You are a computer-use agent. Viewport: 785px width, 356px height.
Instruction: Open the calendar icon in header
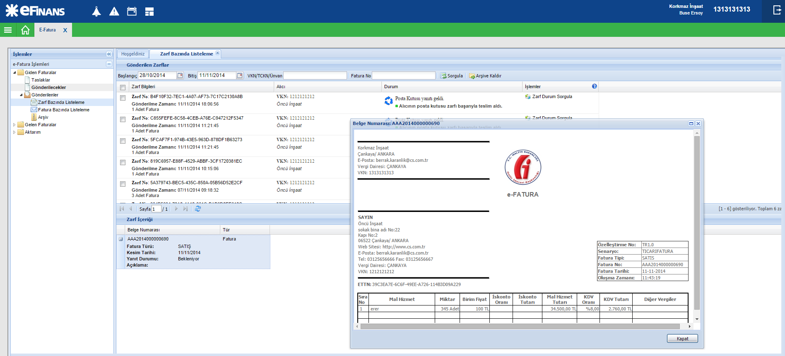pos(132,12)
